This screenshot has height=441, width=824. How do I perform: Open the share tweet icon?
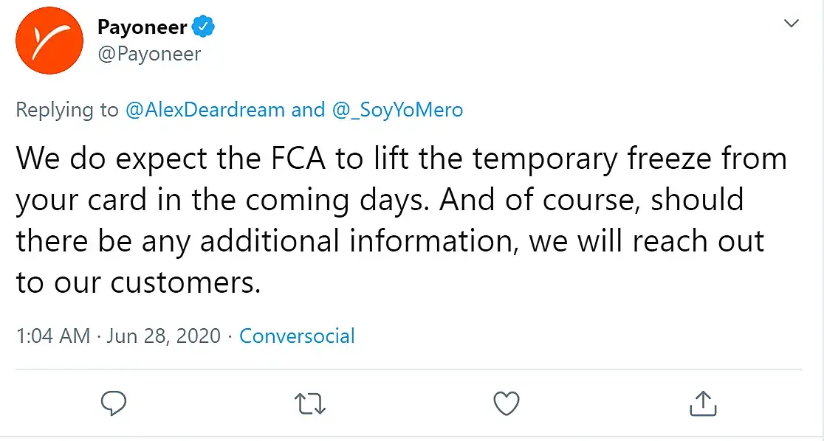[x=703, y=403]
